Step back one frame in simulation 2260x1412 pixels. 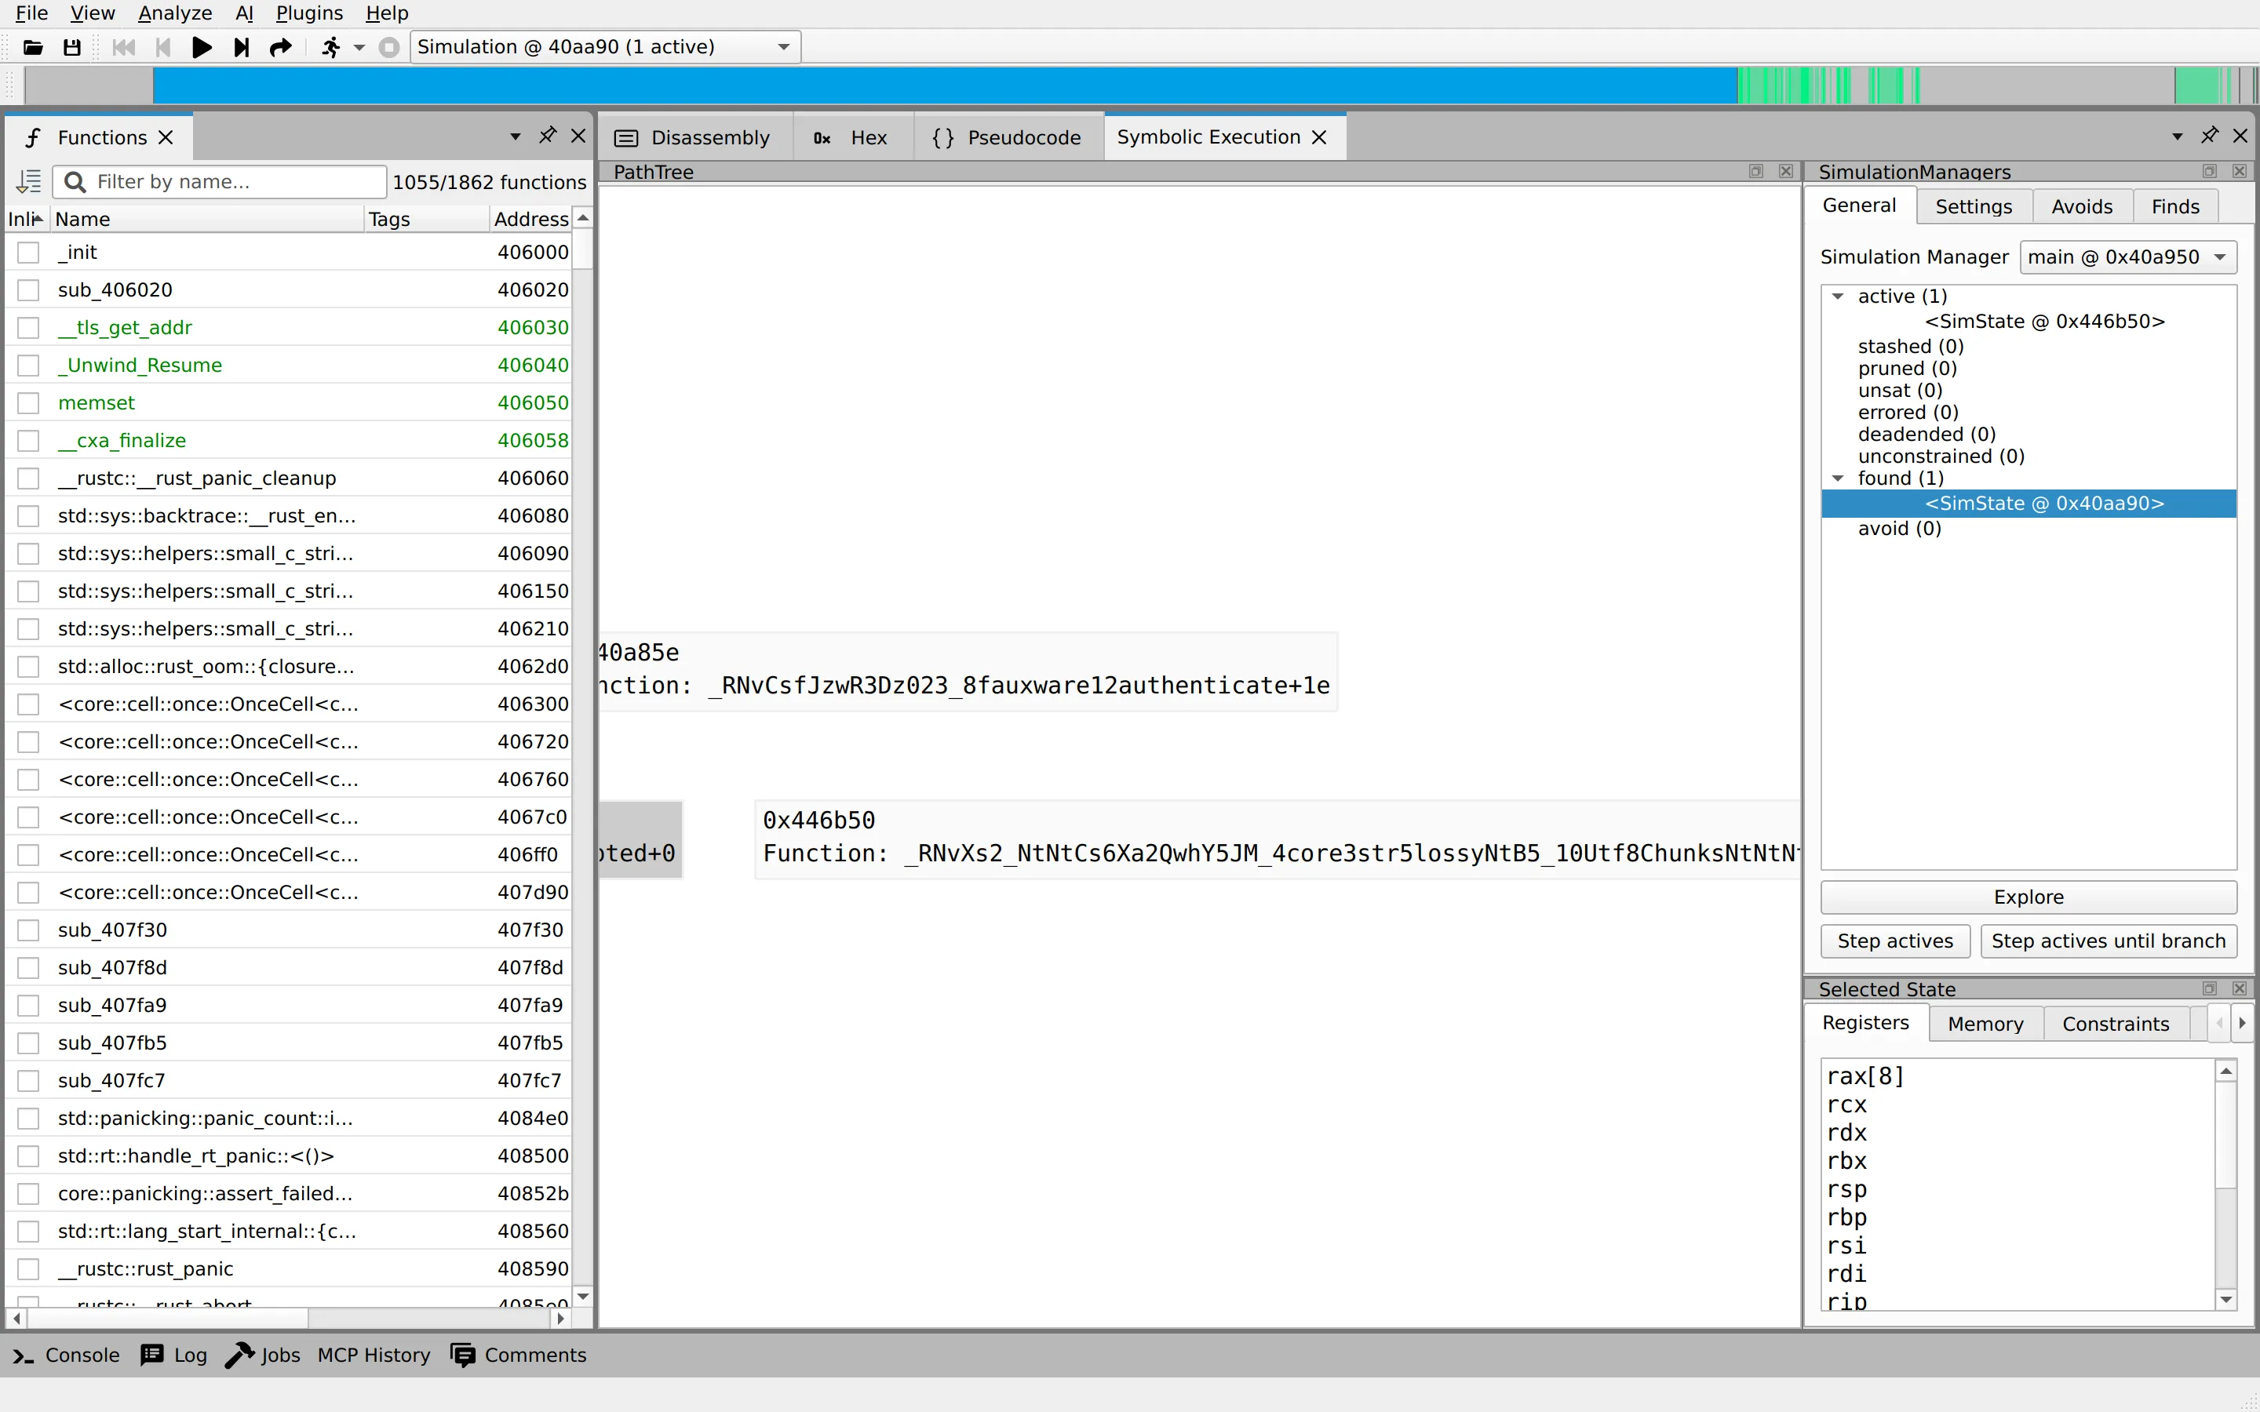162,48
